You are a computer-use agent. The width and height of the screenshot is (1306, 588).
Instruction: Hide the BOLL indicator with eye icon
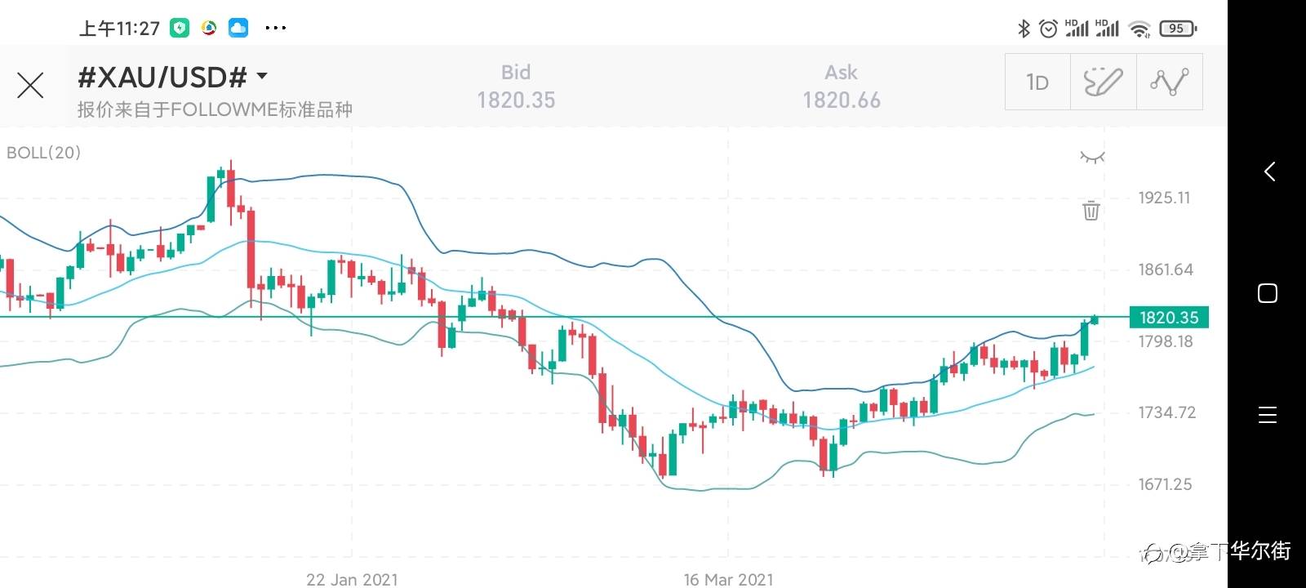click(1092, 157)
